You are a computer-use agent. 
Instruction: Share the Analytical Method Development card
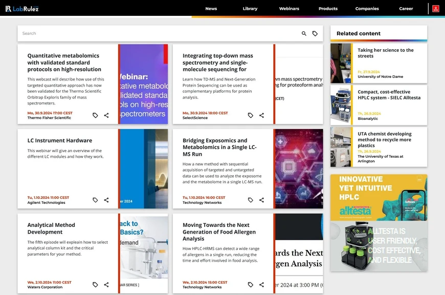tap(106, 284)
